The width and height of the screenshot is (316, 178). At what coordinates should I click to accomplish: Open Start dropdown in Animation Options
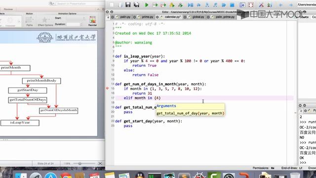click(x=76, y=18)
